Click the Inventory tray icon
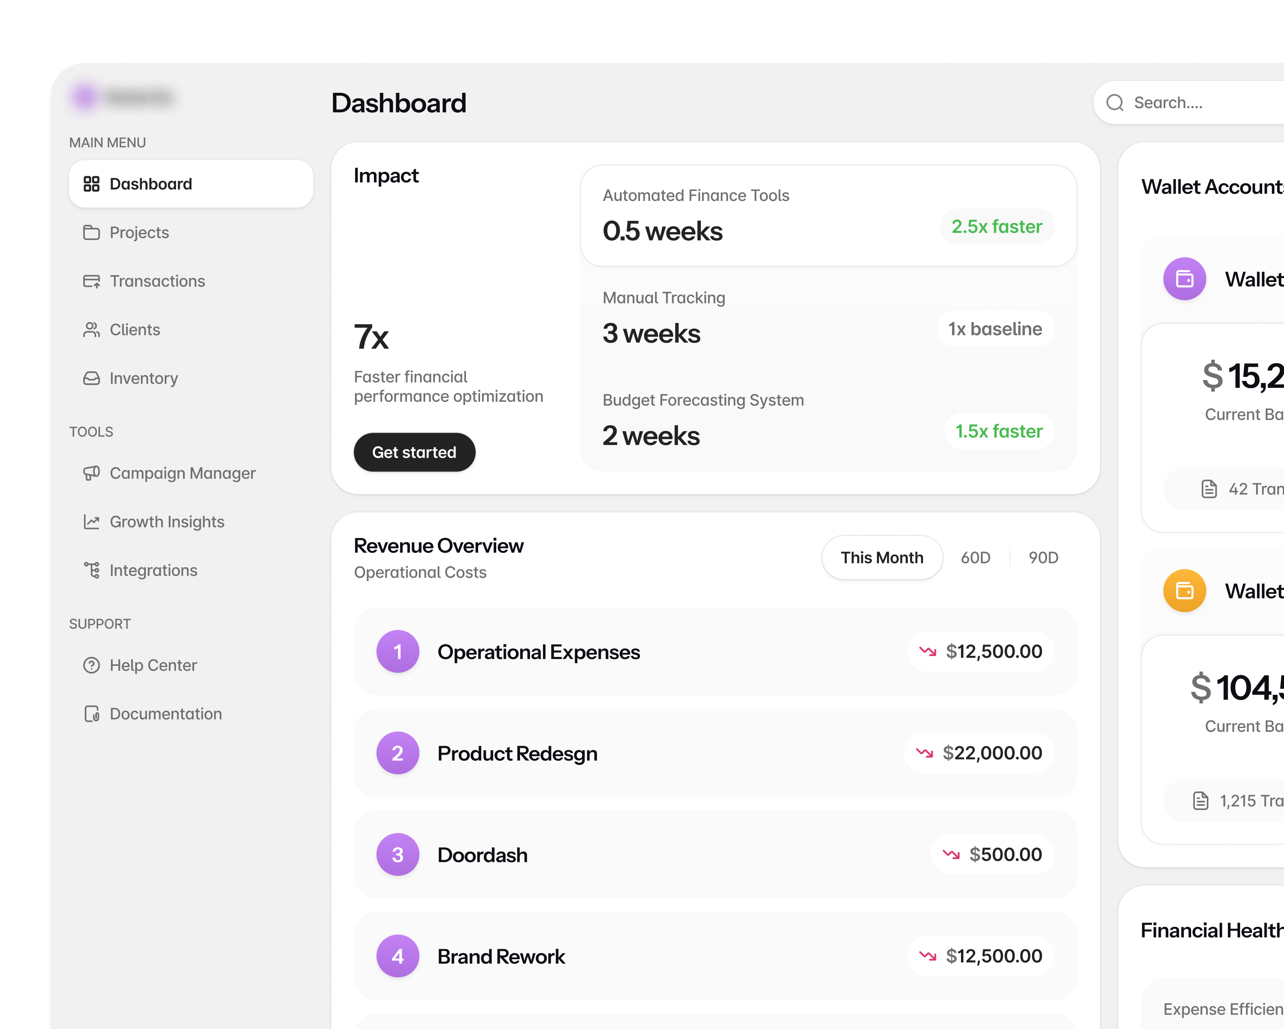 coord(91,379)
